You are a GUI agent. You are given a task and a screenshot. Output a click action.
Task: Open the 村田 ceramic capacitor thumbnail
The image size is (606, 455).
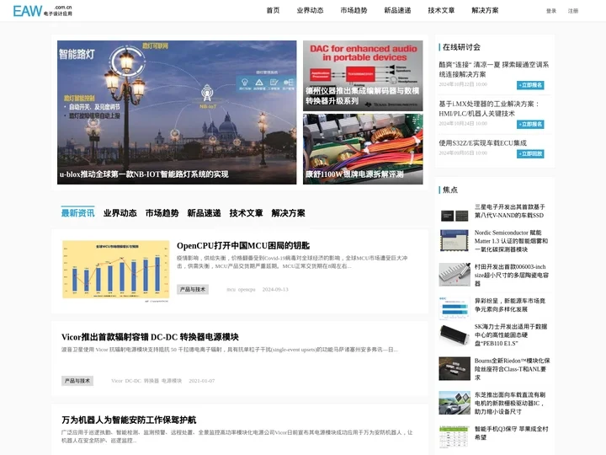[x=454, y=275]
